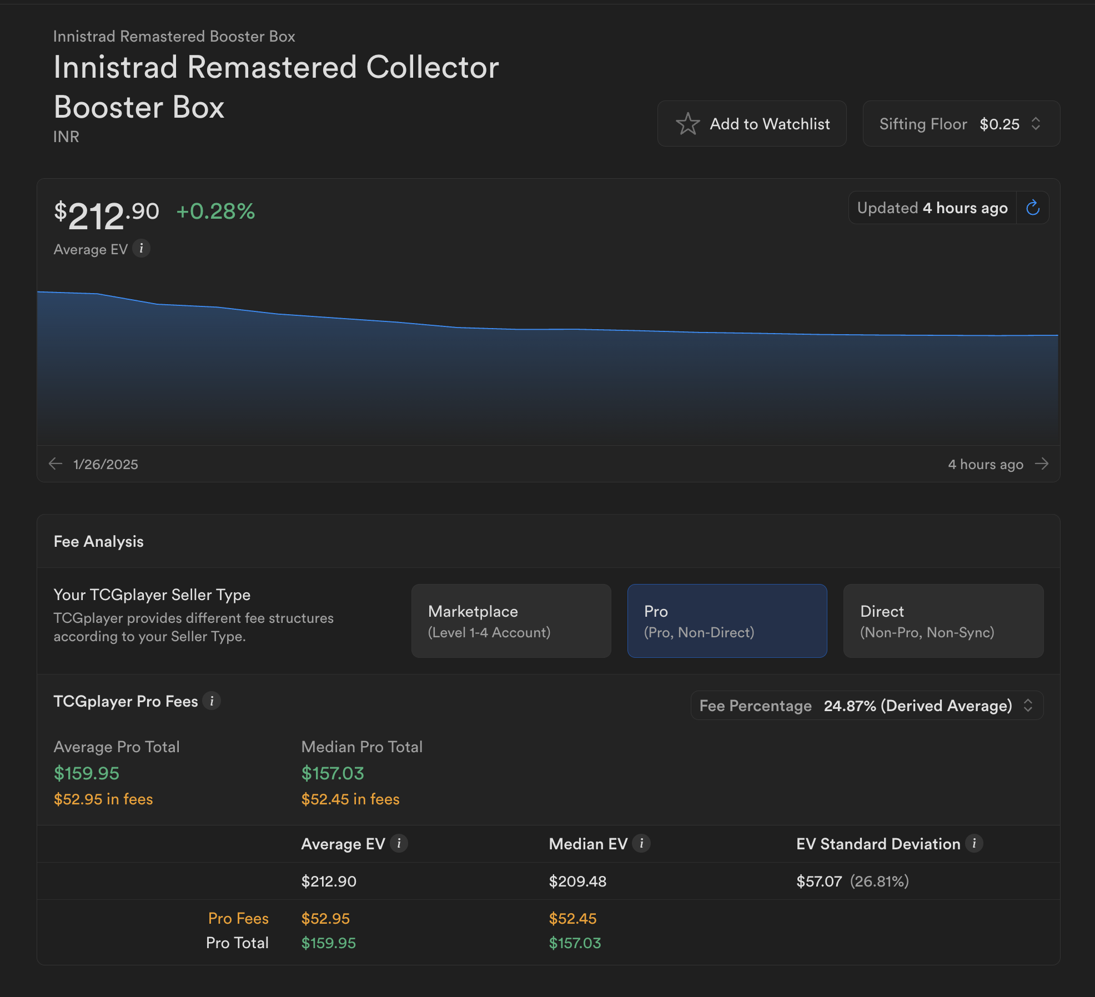Click the star icon beside Add to Watchlist

click(687, 124)
